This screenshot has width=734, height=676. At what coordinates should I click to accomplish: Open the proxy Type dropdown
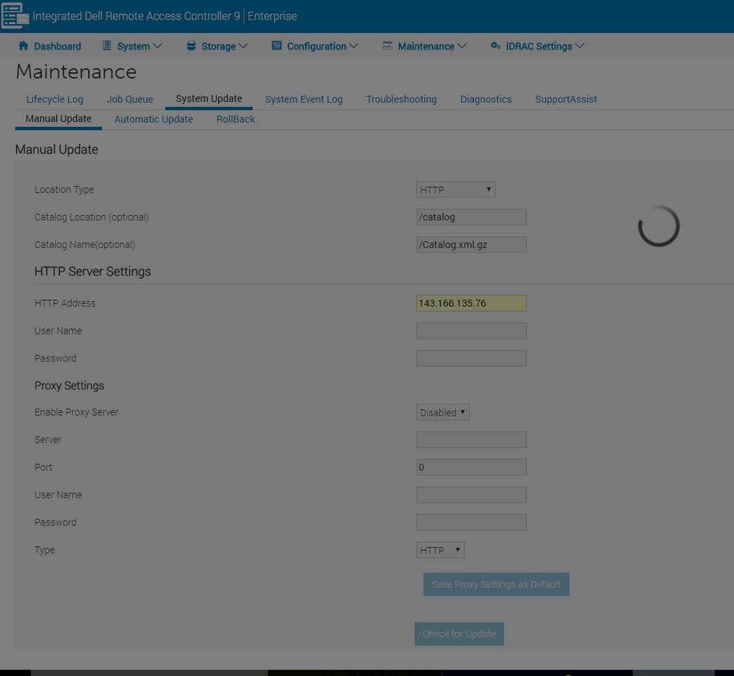click(x=441, y=551)
